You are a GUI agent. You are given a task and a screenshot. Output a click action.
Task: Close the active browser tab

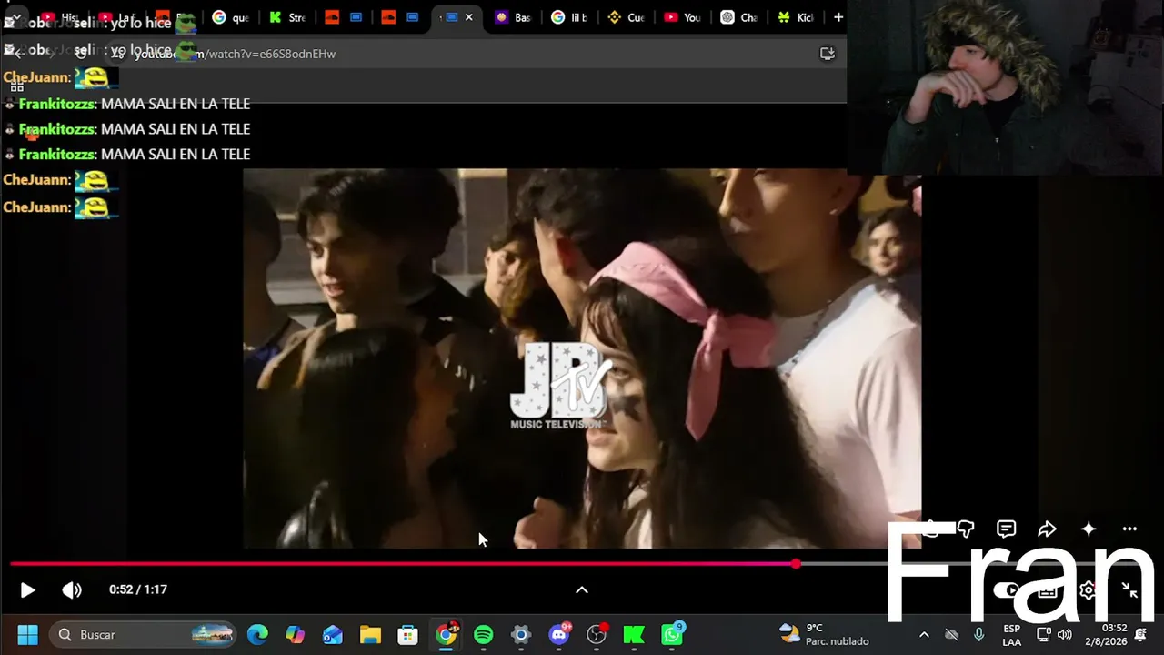coord(469,17)
